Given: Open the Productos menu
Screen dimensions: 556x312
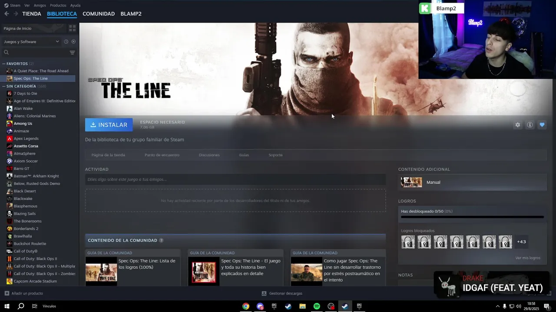Looking at the screenshot, I should click(58, 5).
